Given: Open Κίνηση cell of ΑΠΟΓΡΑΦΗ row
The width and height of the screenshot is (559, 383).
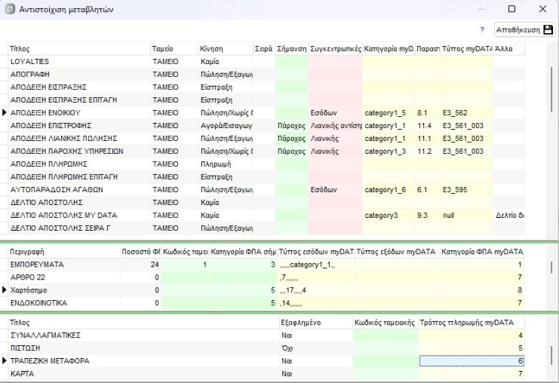Looking at the screenshot, I should pos(226,74).
